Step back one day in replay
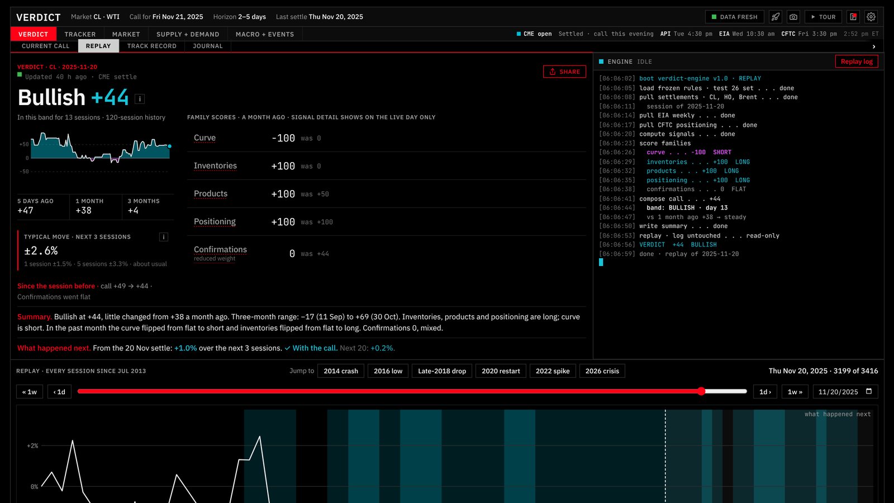 [x=59, y=392]
